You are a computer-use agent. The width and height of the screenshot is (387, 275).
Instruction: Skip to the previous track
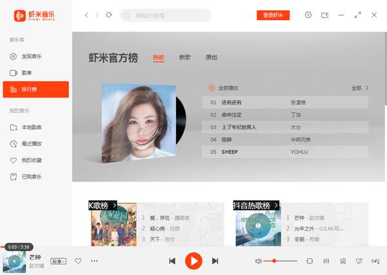(x=172, y=261)
